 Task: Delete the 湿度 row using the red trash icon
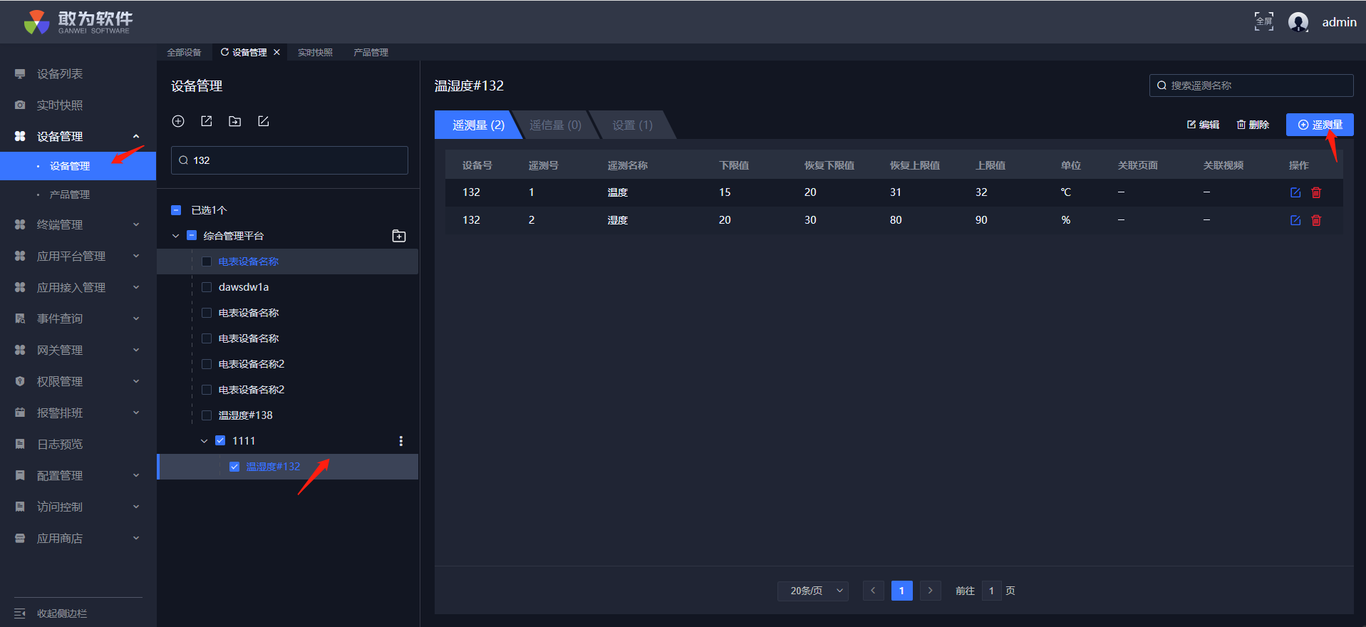click(x=1316, y=220)
